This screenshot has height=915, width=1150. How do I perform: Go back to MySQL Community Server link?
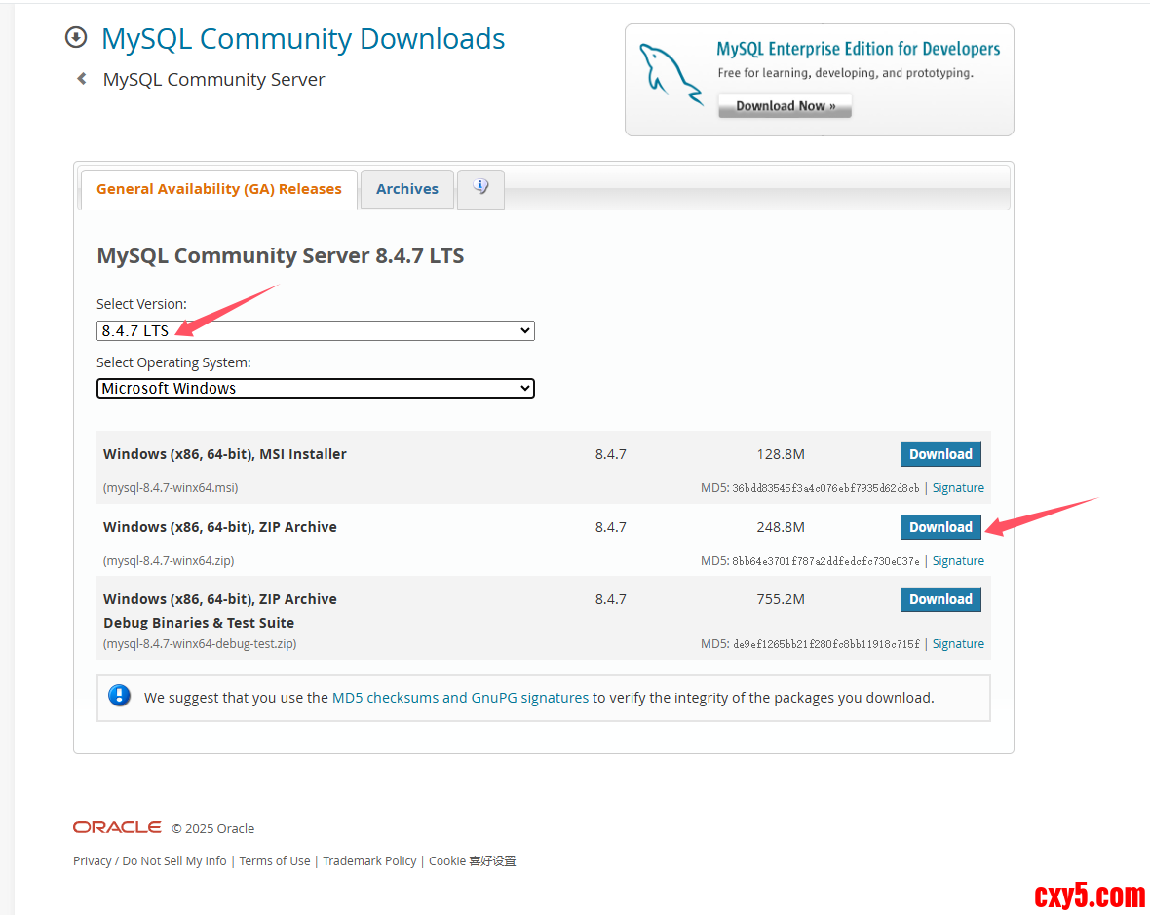pyautogui.click(x=213, y=79)
